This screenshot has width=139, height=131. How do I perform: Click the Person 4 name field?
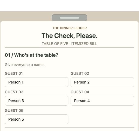102,101
